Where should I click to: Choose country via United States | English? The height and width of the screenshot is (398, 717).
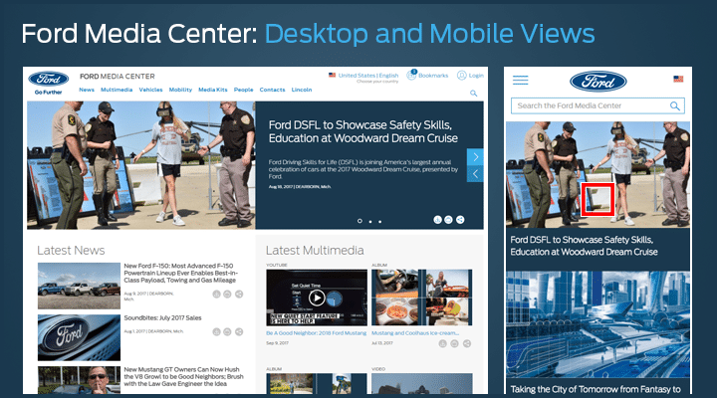368,76
